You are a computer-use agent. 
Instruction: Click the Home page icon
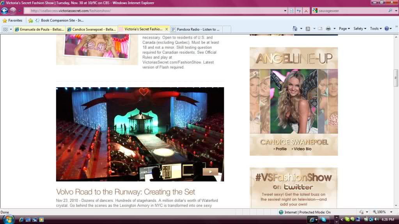click(295, 29)
